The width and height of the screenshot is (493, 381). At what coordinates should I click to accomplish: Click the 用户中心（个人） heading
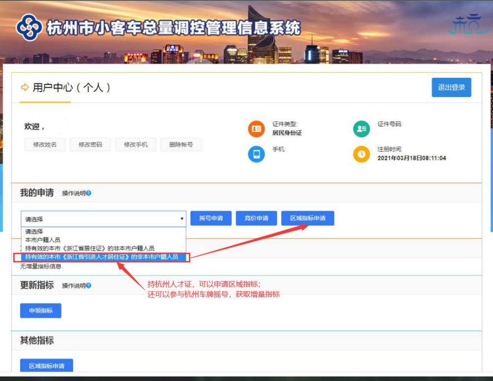(71, 88)
